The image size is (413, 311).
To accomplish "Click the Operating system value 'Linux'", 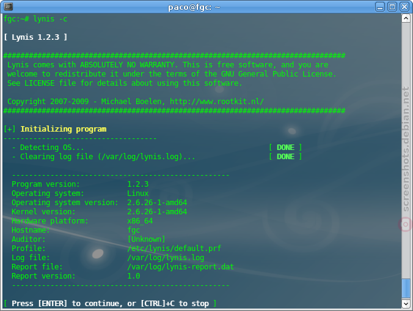I will [x=137, y=193].
